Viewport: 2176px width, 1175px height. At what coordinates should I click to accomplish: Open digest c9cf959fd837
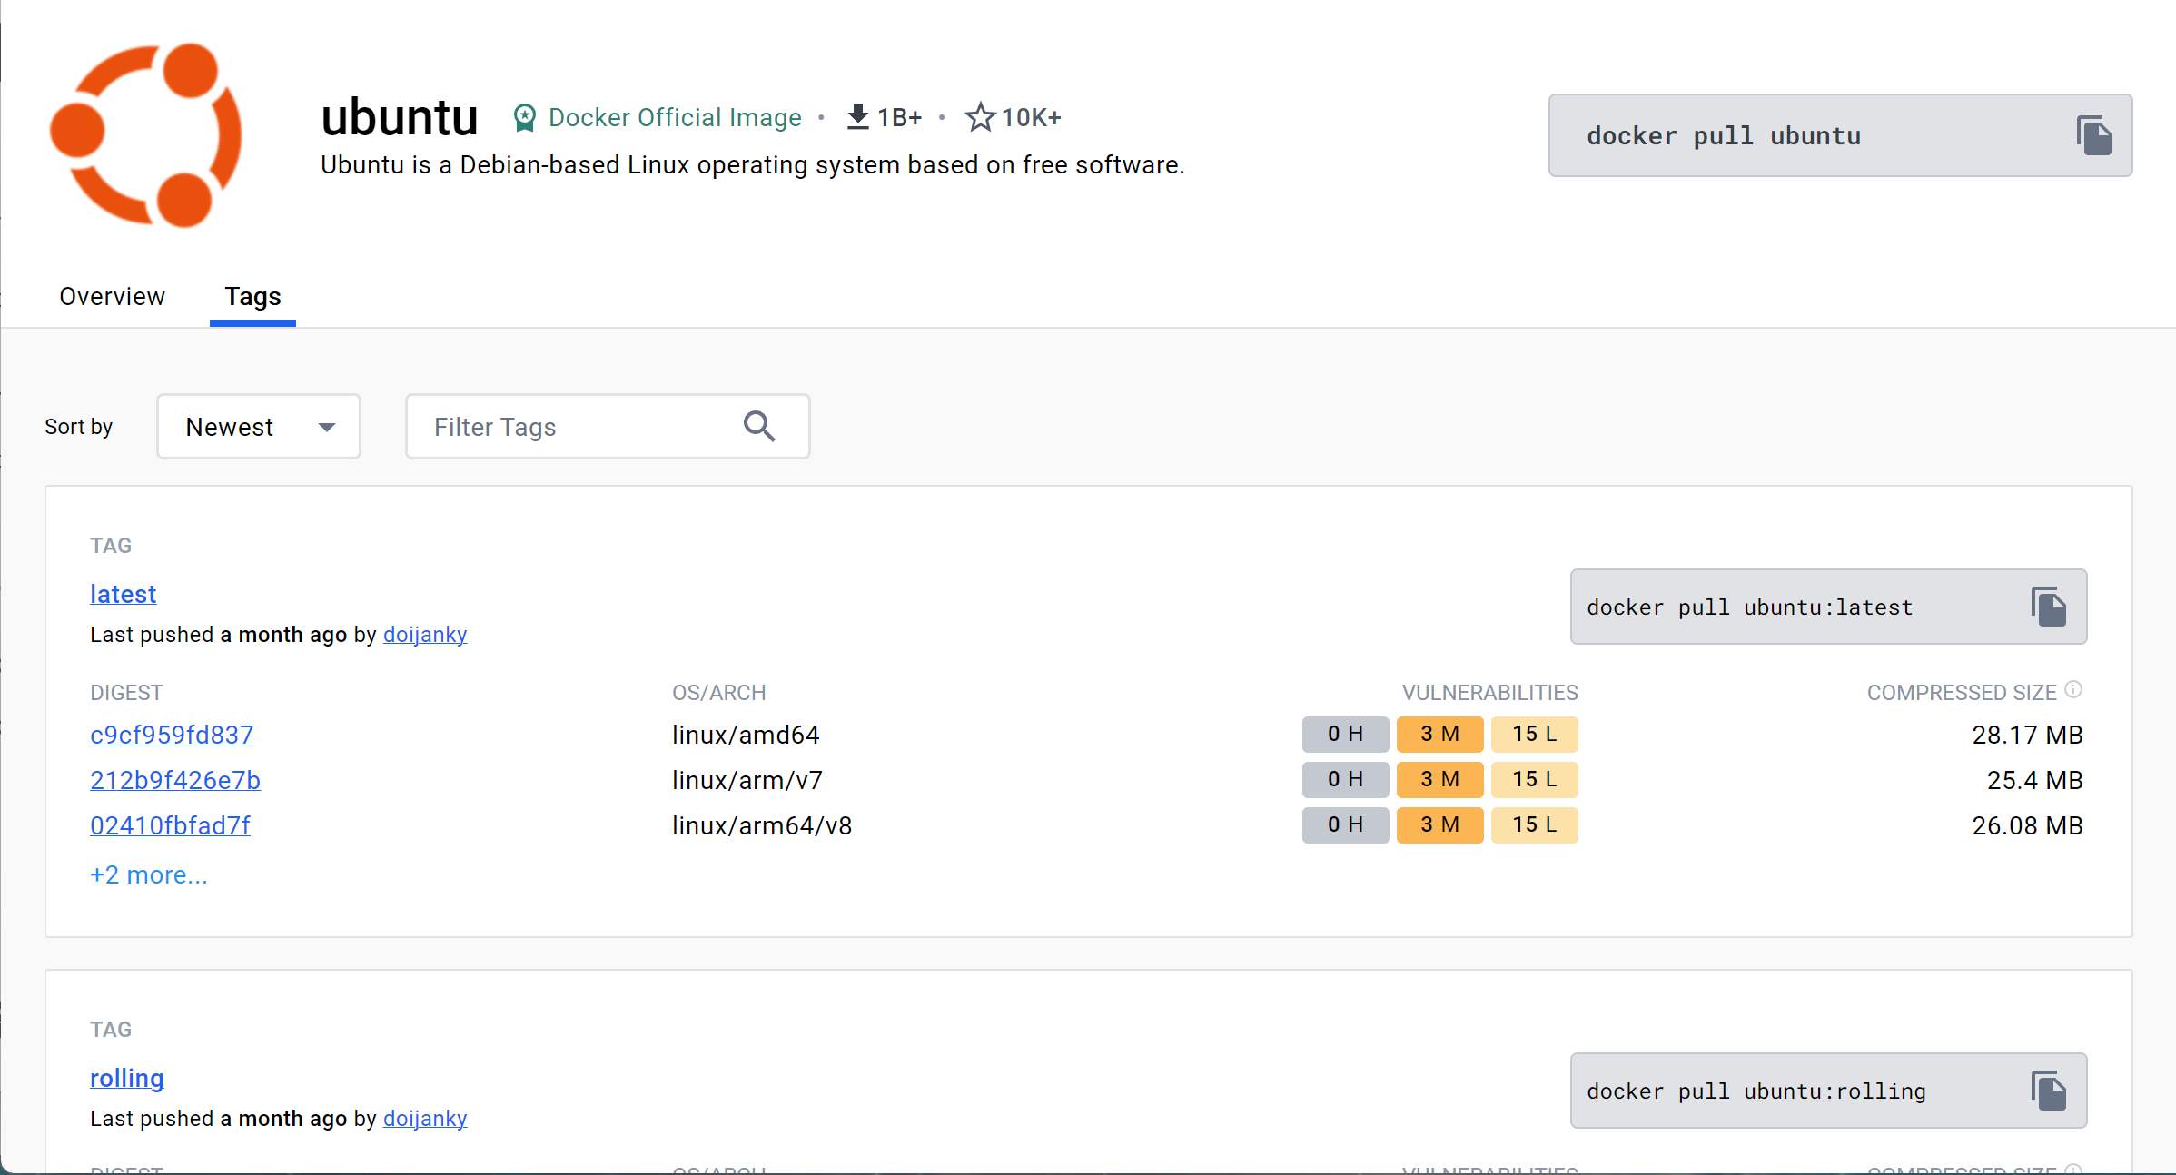[x=172, y=735]
